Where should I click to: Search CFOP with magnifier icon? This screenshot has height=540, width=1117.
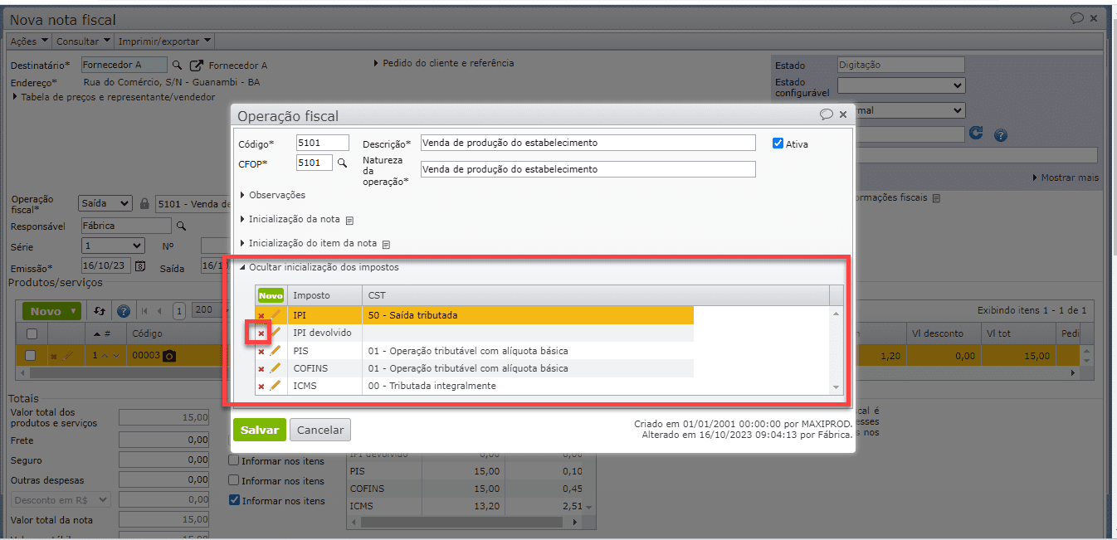tap(341, 163)
